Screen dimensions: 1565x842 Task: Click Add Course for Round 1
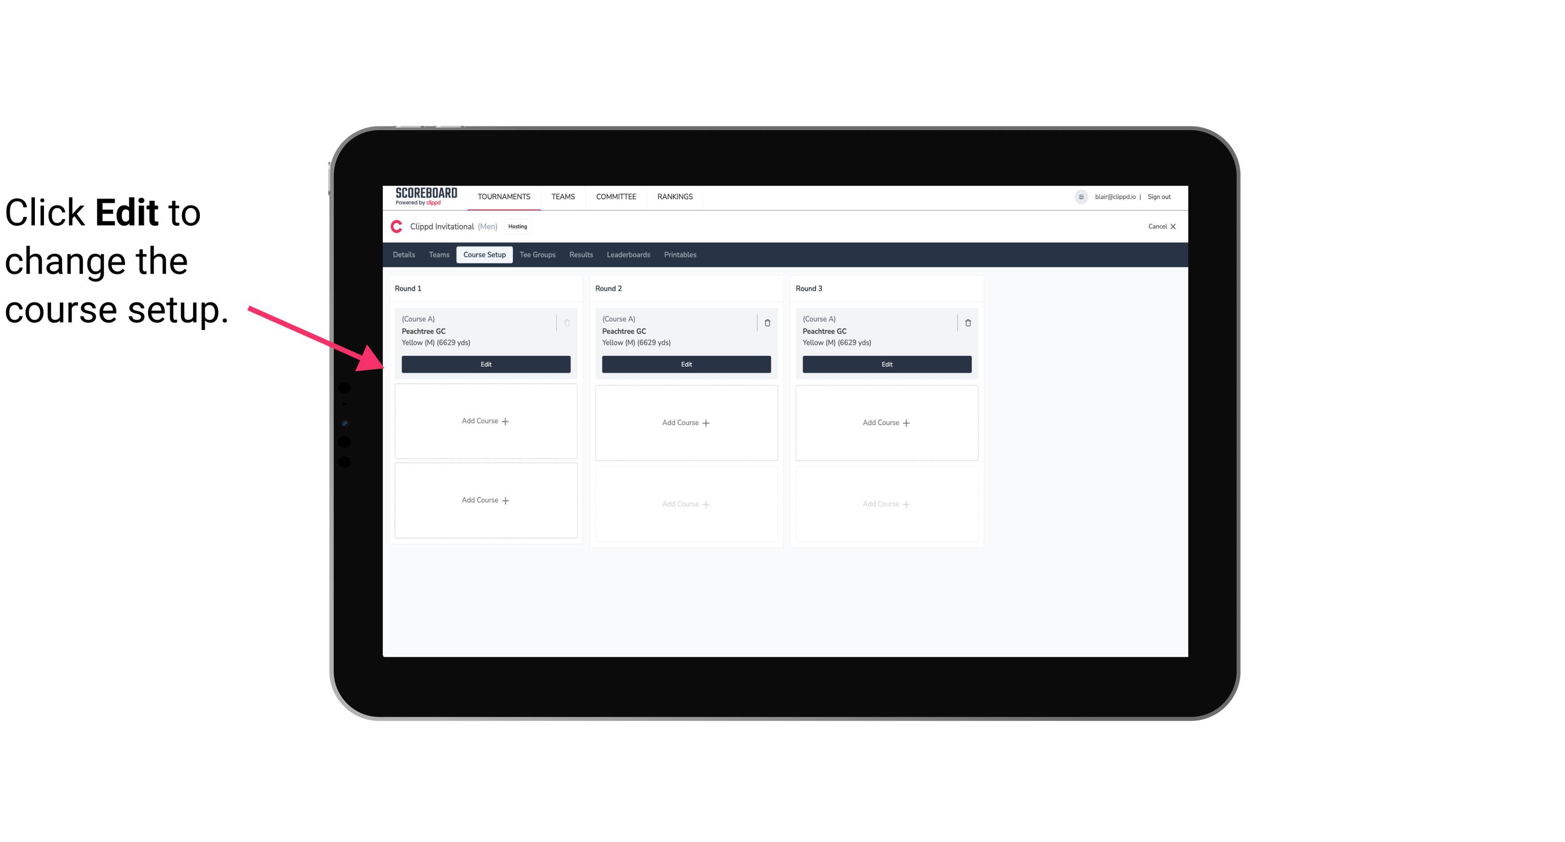[485, 421]
